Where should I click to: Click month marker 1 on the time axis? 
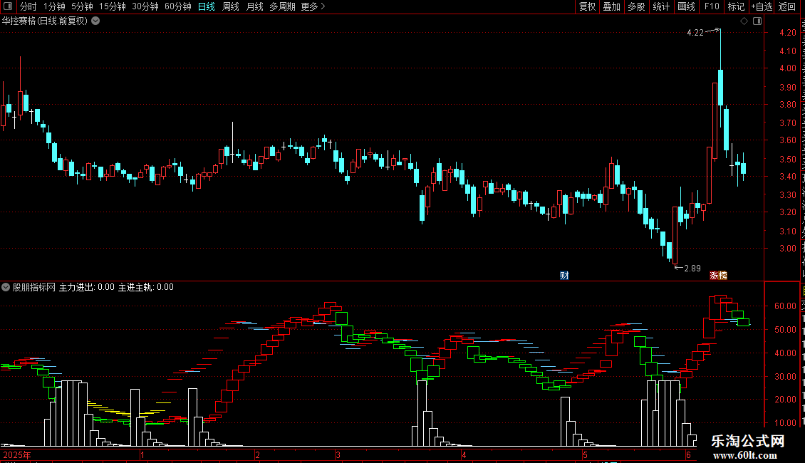[x=142, y=454]
